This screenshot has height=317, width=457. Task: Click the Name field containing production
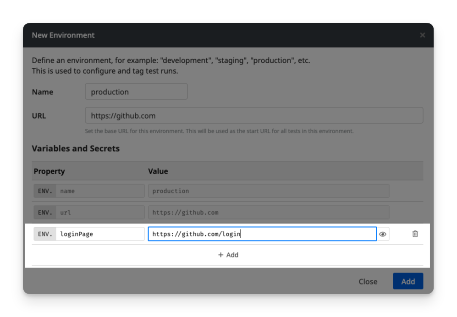(136, 91)
